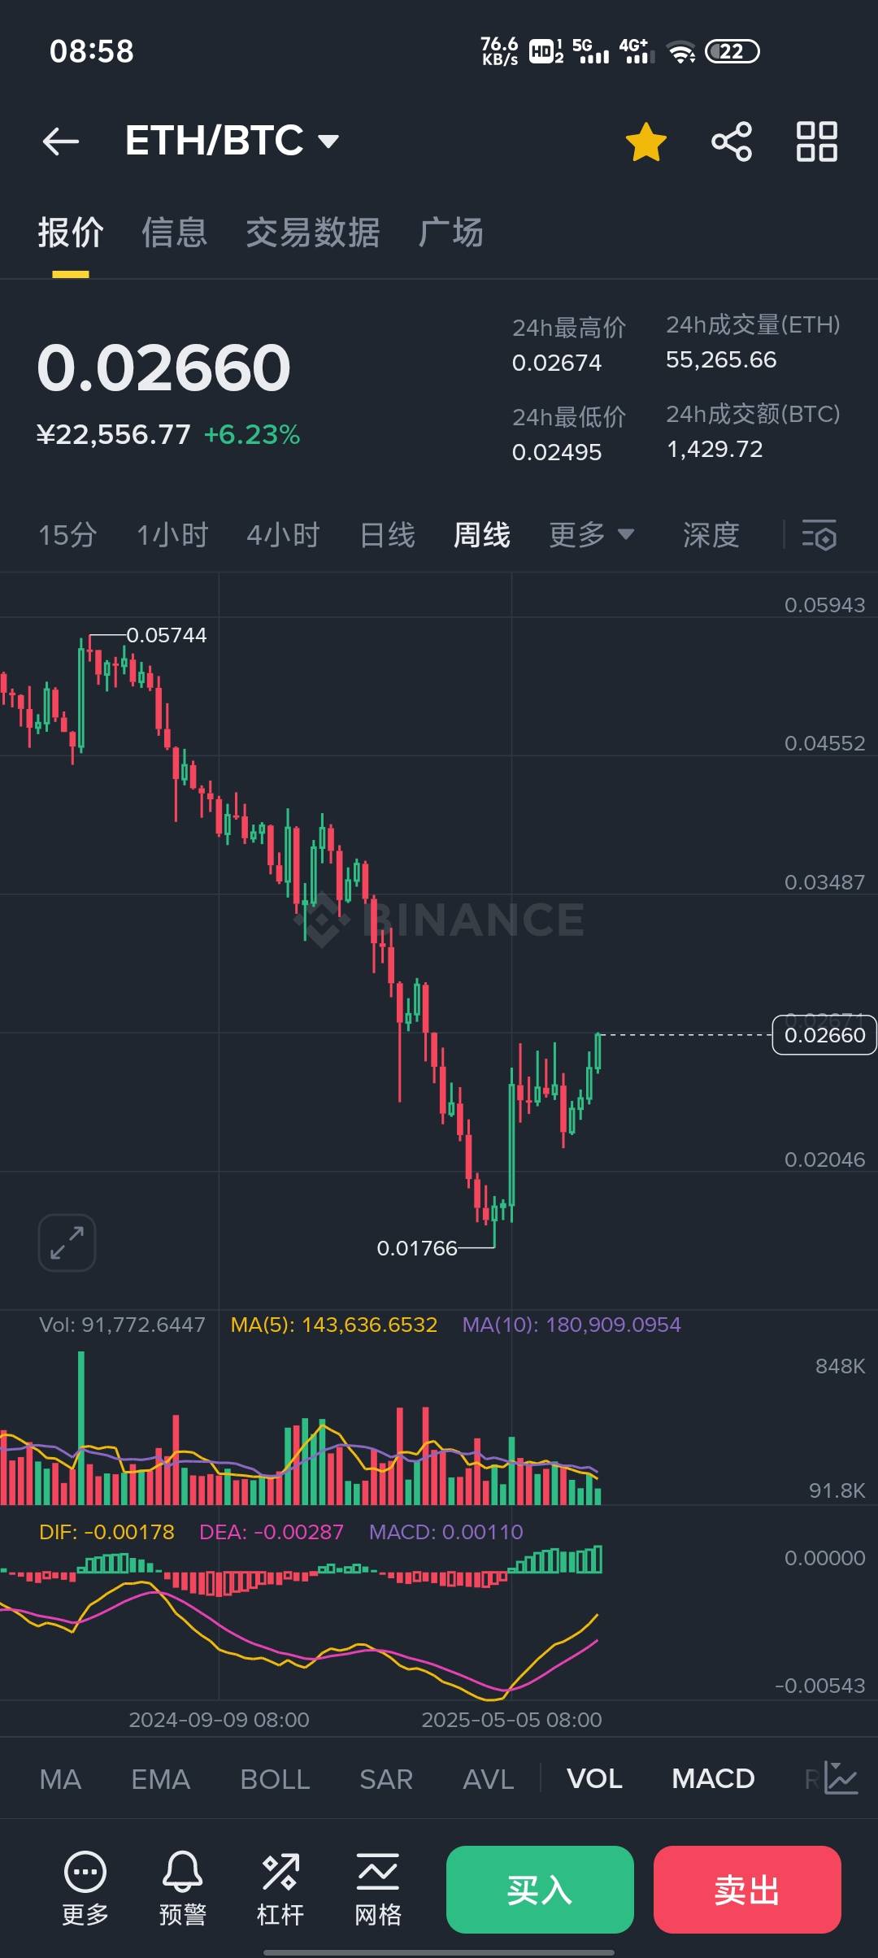878x1958 pixels.
Task: Toggle the MACD indicator
Action: point(713,1779)
